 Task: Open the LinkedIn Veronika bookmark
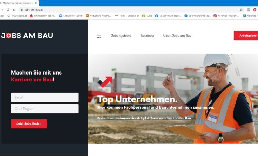click(250, 16)
